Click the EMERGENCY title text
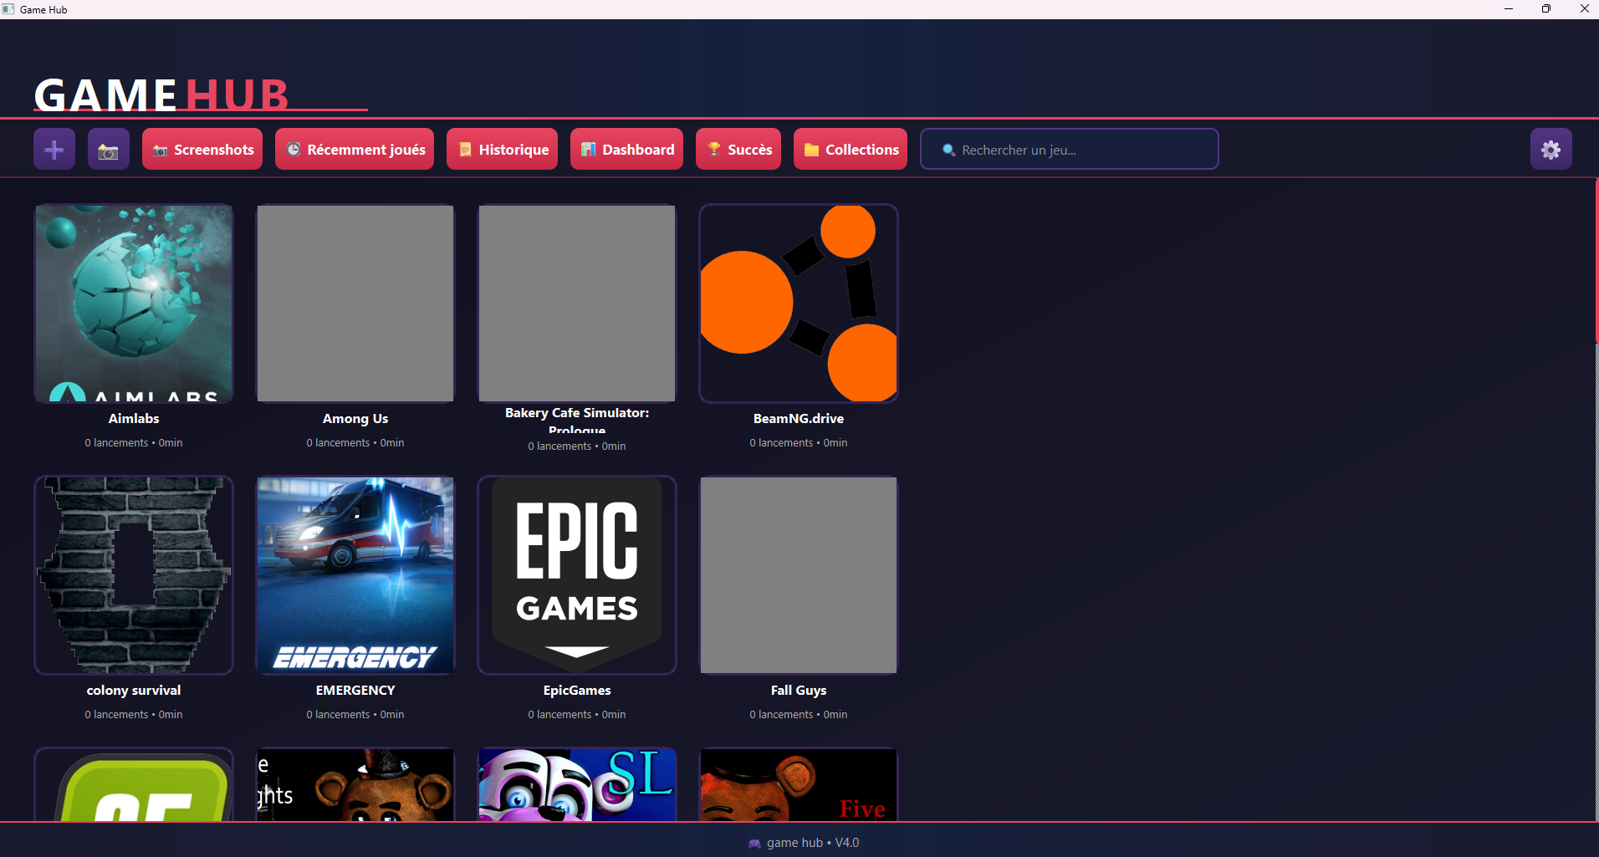The width and height of the screenshot is (1599, 857). [x=355, y=691]
